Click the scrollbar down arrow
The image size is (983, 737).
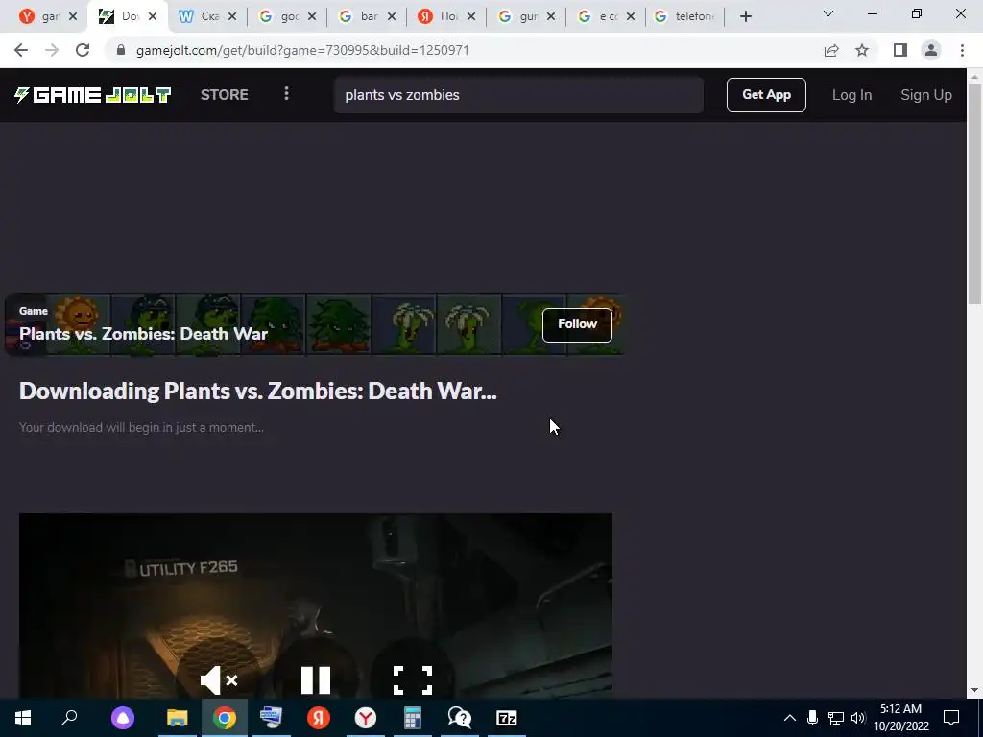(975, 690)
